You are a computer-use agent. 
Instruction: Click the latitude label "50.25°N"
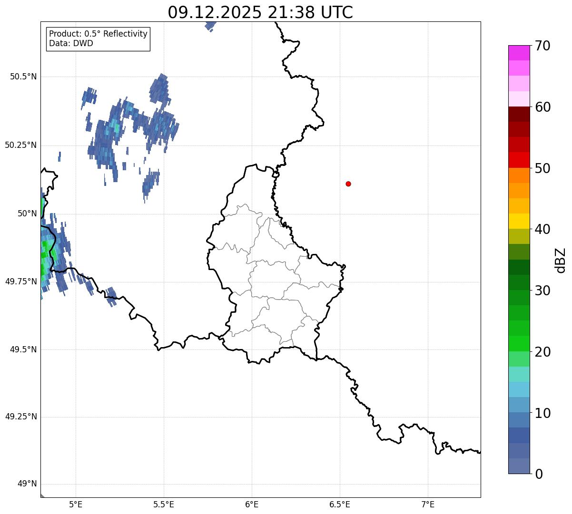tap(21, 145)
